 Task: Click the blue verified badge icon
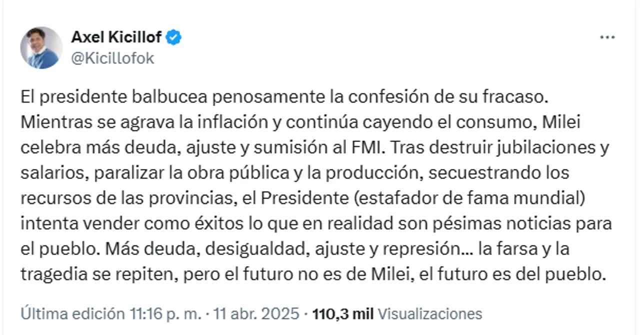174,37
